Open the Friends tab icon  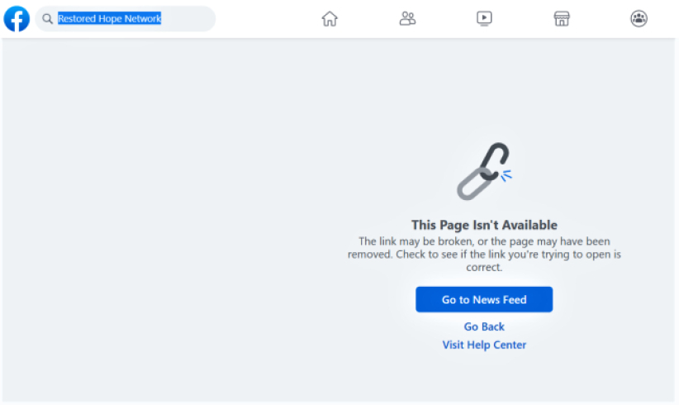pos(407,18)
